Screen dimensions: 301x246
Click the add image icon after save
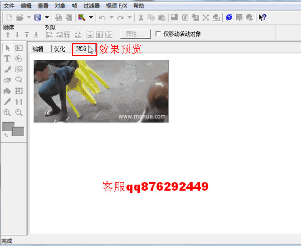tap(58, 18)
